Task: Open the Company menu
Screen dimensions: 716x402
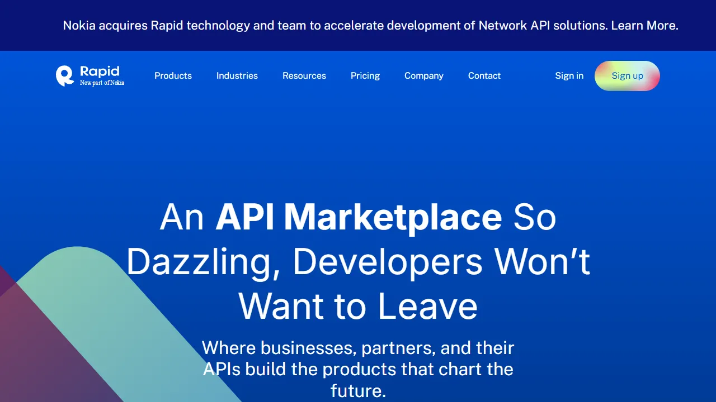Action: pyautogui.click(x=424, y=76)
